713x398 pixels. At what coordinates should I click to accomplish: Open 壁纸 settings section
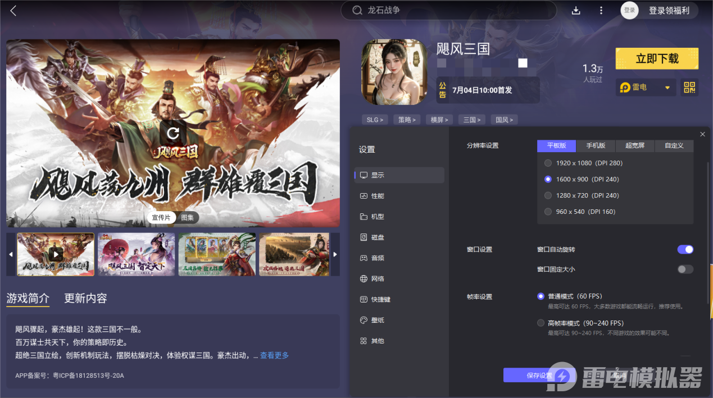(x=399, y=320)
